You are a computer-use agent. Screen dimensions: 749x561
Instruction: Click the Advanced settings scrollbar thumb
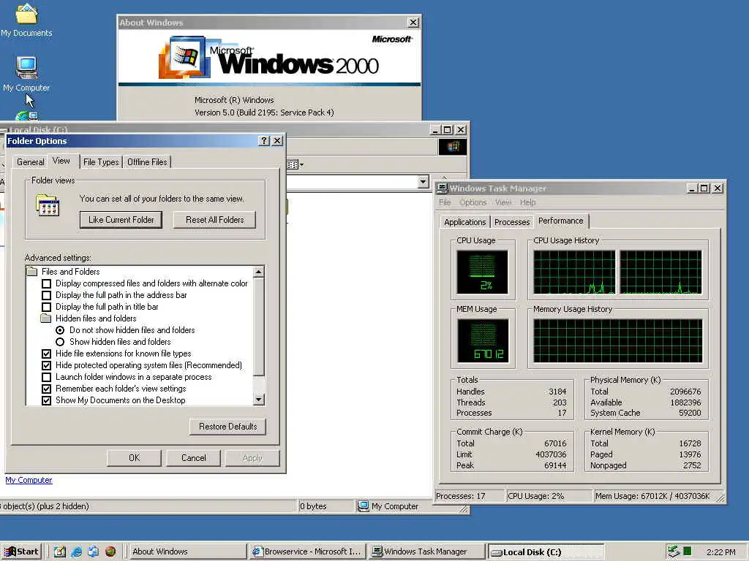pos(258,327)
